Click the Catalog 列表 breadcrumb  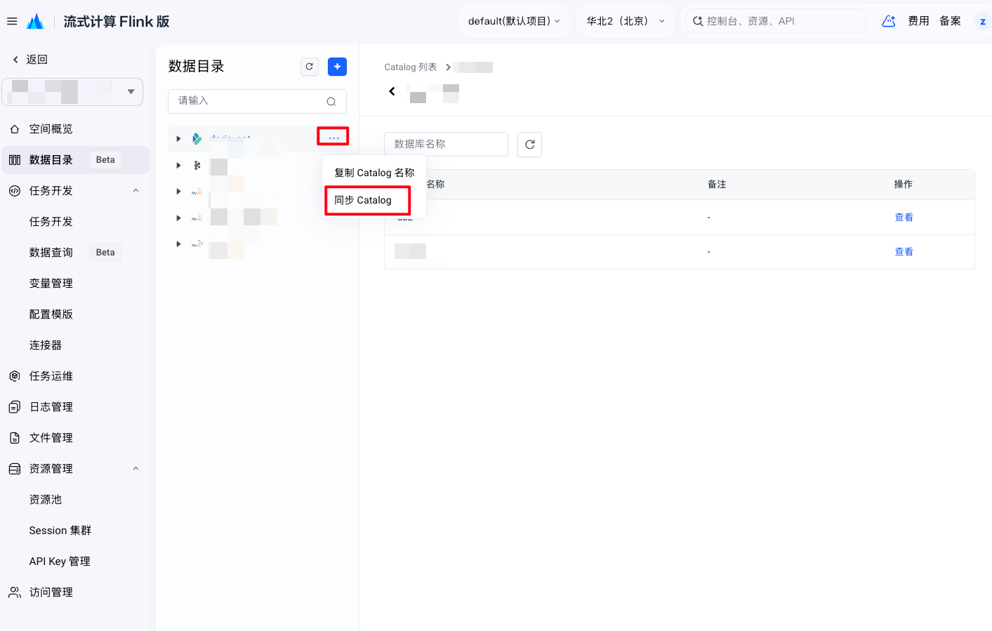click(x=411, y=67)
